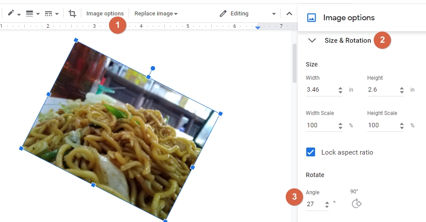Click the Rotate section label

315,175
